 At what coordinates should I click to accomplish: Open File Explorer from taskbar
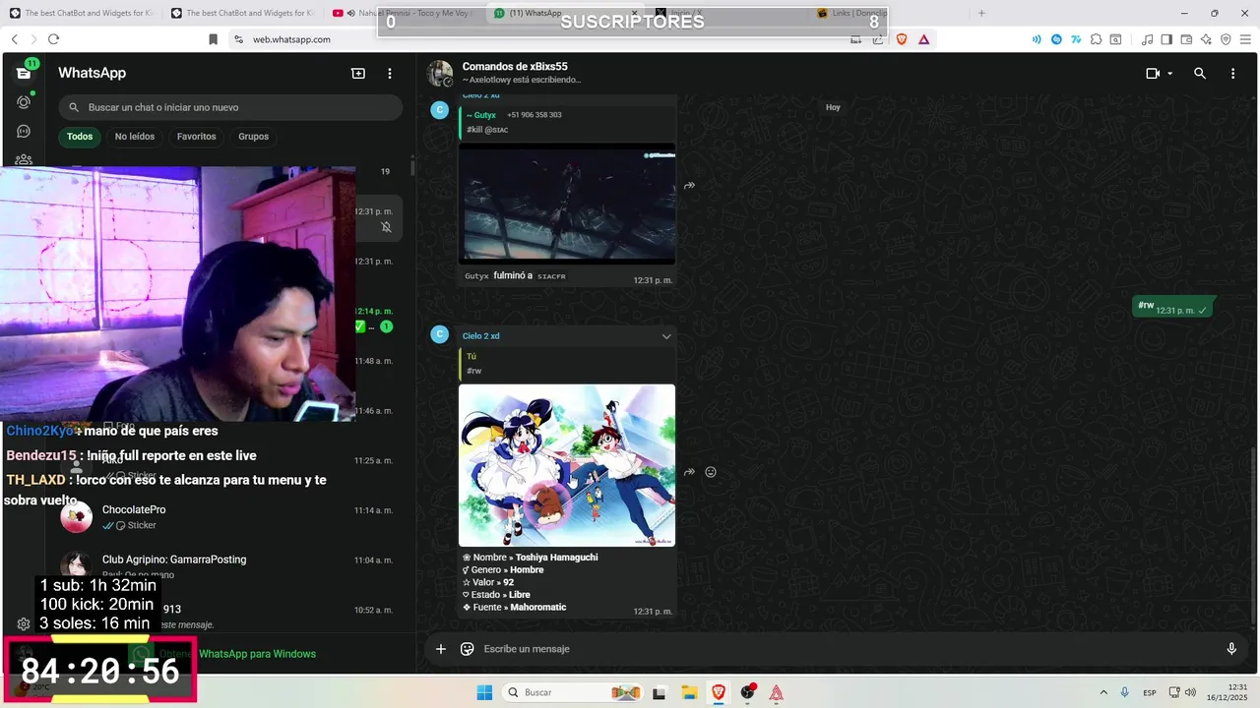click(689, 692)
